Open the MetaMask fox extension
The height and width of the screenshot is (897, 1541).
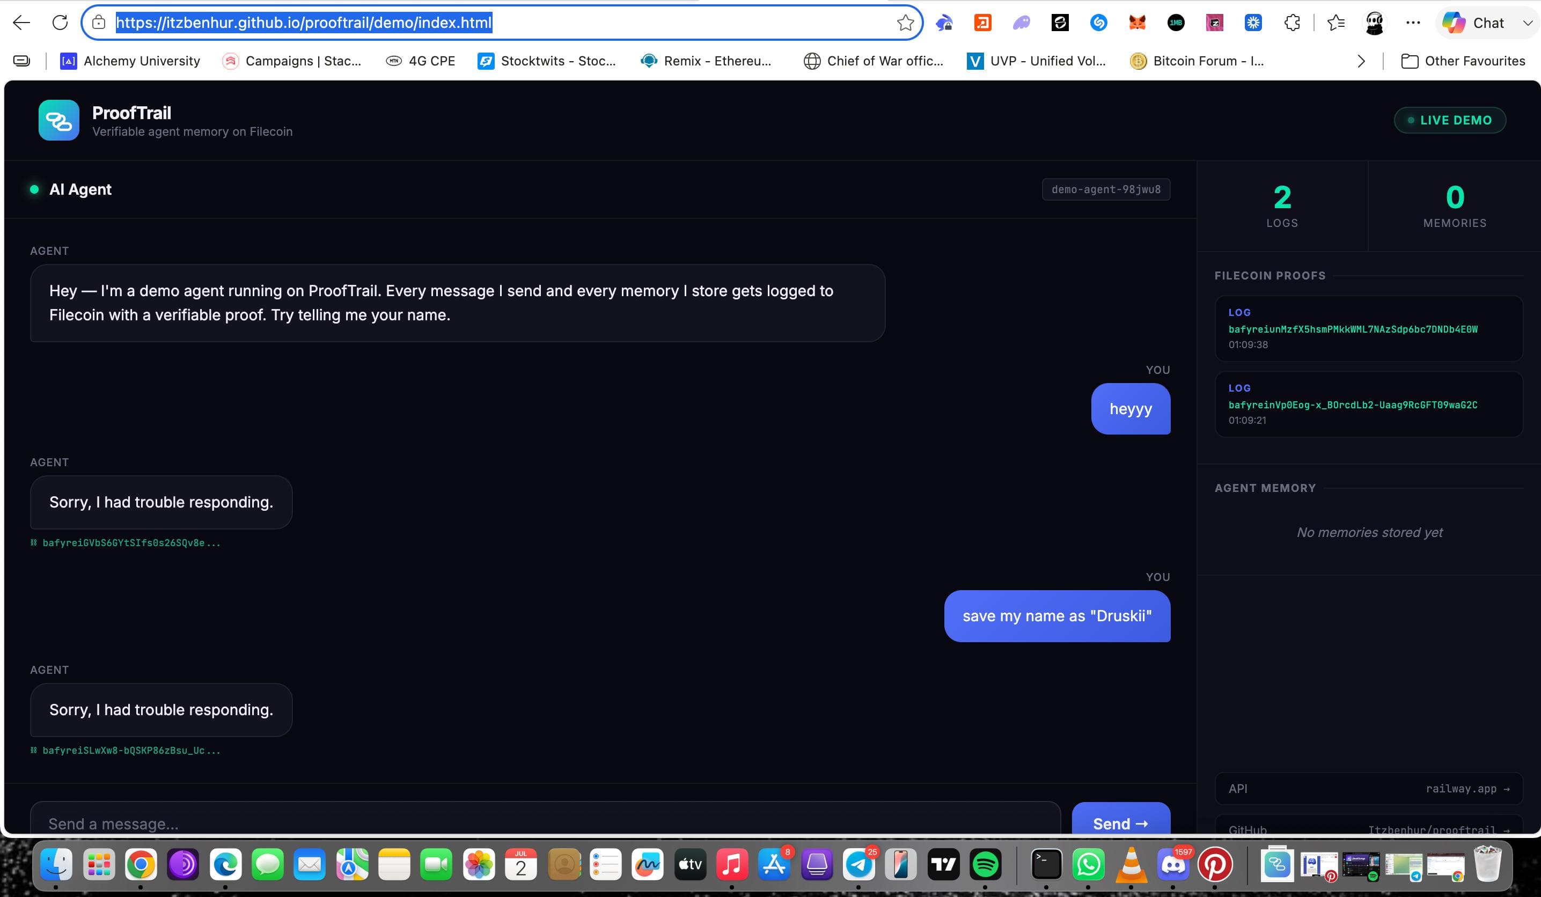pyautogui.click(x=1137, y=23)
